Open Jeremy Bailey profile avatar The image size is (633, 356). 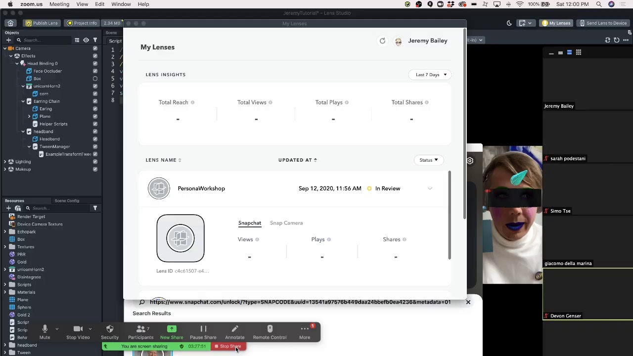(398, 42)
